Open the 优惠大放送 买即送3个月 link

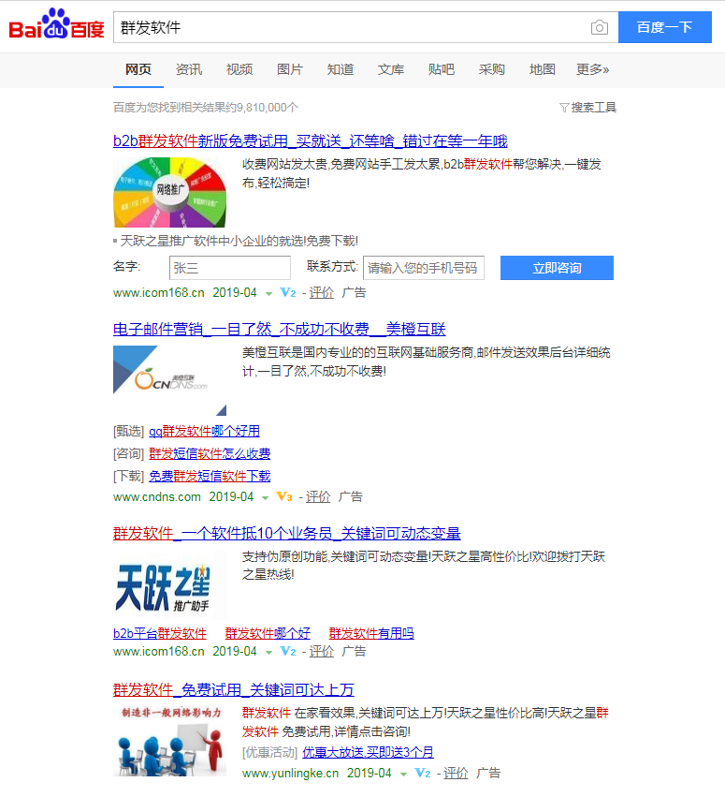click(368, 752)
